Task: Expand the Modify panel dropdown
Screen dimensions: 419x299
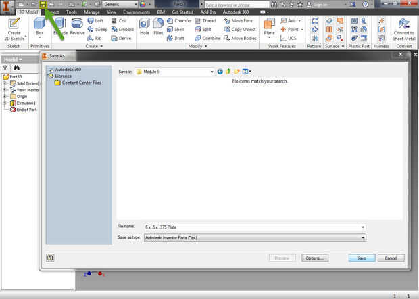Action: tap(198, 46)
